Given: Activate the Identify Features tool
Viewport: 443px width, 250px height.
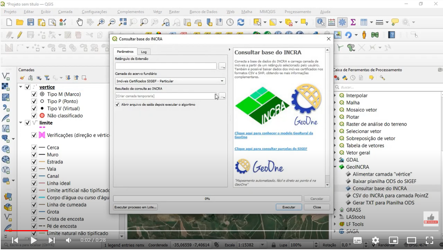Looking at the screenshot, I should point(320,22).
